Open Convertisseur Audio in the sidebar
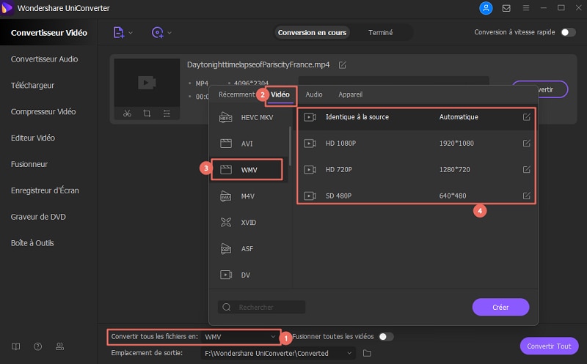587x364 pixels. [x=44, y=59]
